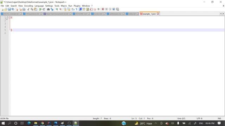Click the Close document toolbar icon
This screenshot has width=225, height=126.
[x=17, y=9]
